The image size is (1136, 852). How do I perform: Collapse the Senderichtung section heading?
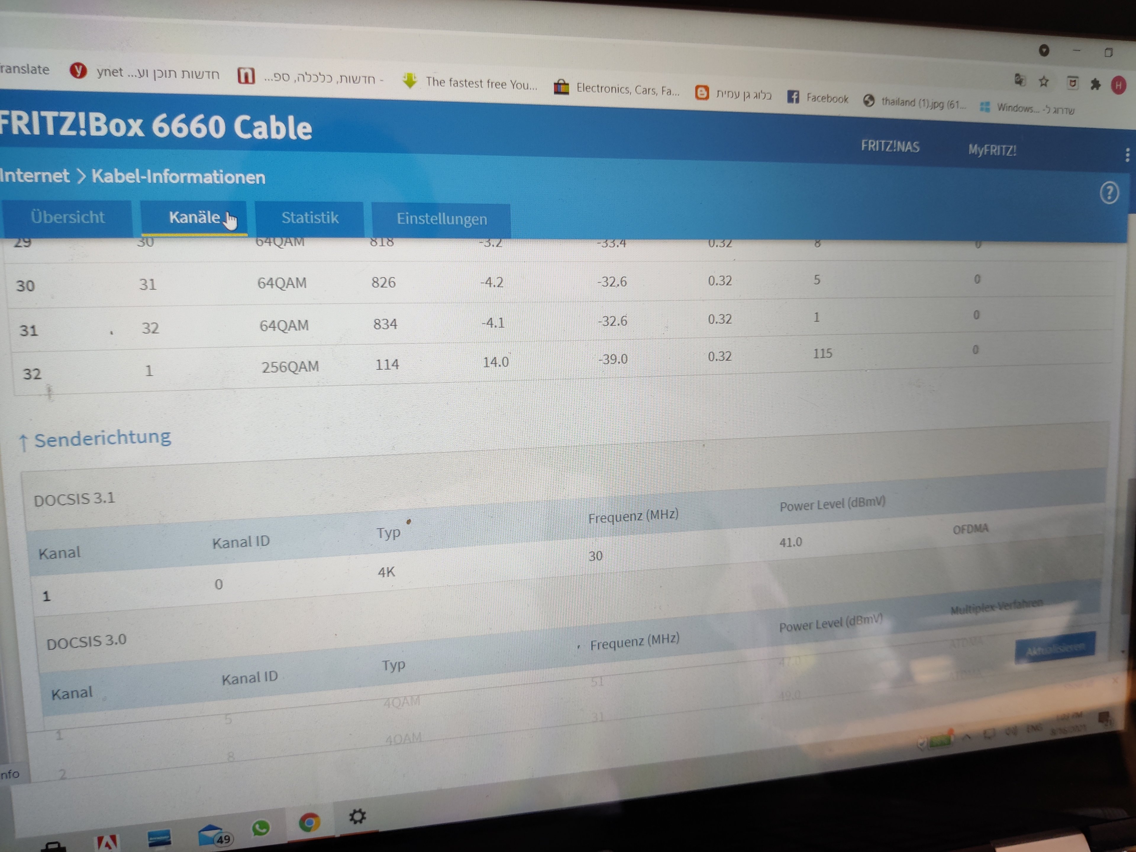pyautogui.click(x=102, y=438)
